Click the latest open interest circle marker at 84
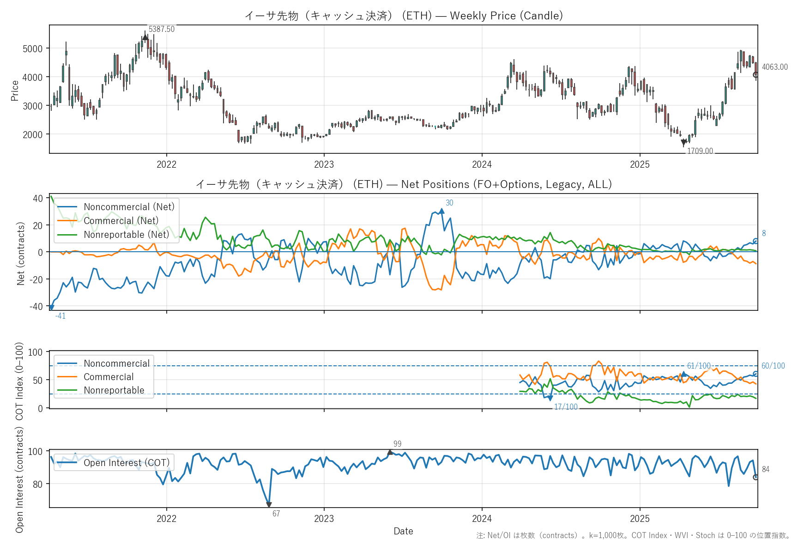 [x=756, y=477]
